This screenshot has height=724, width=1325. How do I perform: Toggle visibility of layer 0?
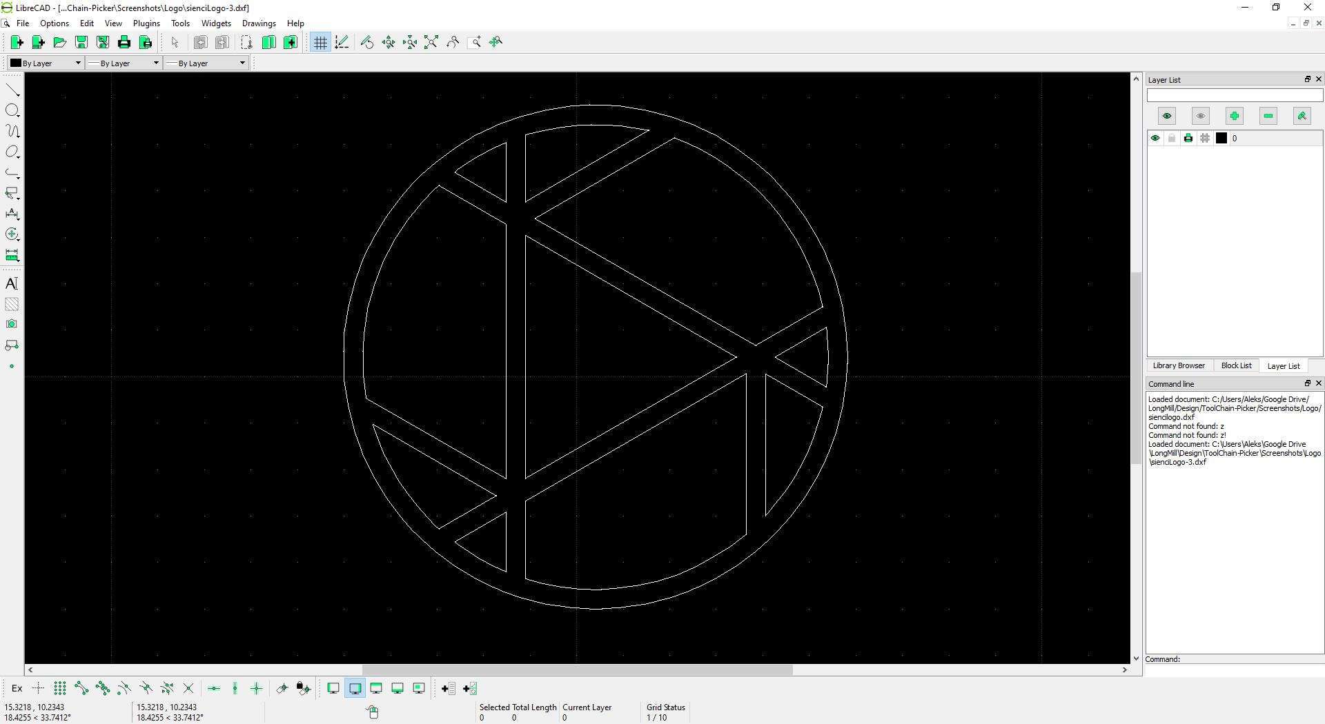(x=1155, y=139)
